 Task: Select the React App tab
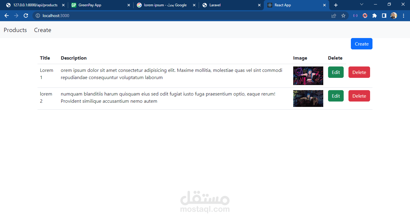click(297, 5)
